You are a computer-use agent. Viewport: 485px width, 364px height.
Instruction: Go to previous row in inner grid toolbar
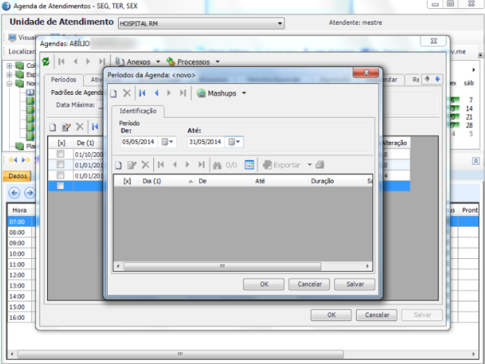(175, 165)
